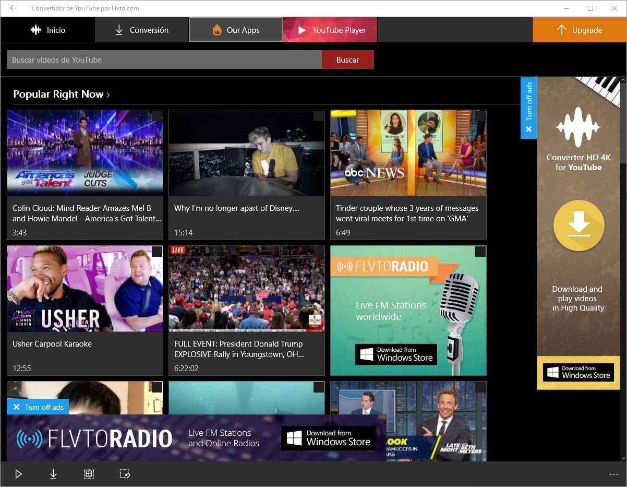This screenshot has height=487, width=627.
Task: Check the Seth Meyers video checkbox
Action: pos(480,387)
